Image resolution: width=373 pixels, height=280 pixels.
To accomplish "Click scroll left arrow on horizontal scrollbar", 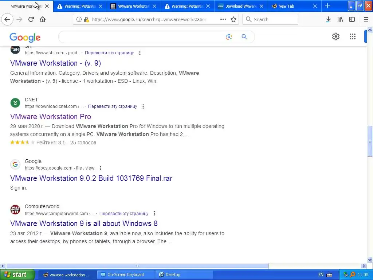I will click(3, 266).
